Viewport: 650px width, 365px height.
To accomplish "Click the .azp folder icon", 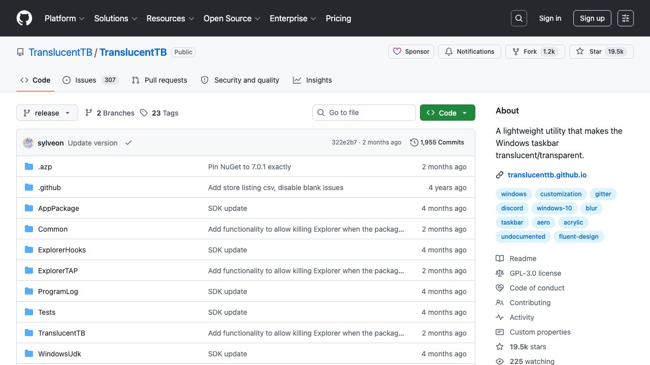I will click(x=29, y=167).
